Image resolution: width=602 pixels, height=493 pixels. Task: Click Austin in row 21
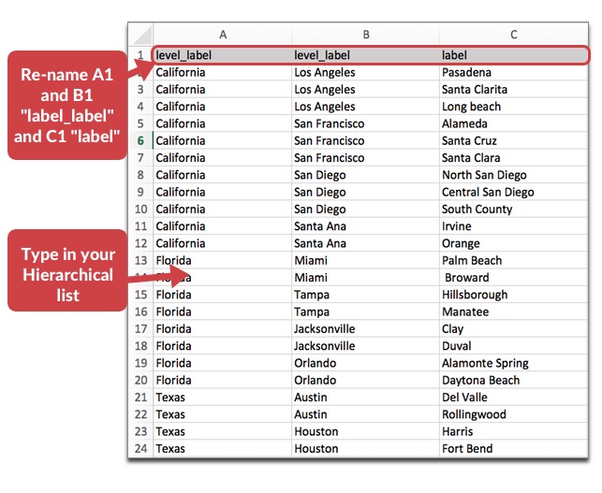point(366,397)
